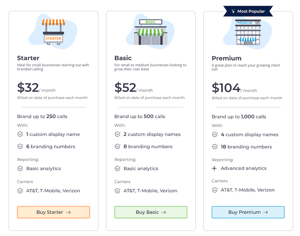Click checkmark next to 8 branding numbers

[x=118, y=146]
